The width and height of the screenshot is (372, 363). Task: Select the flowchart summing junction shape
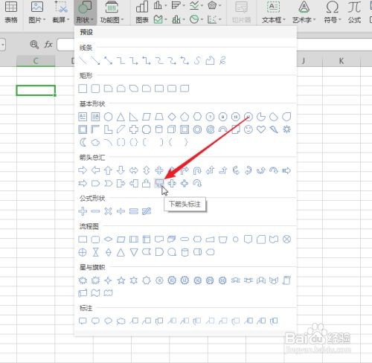(286, 240)
